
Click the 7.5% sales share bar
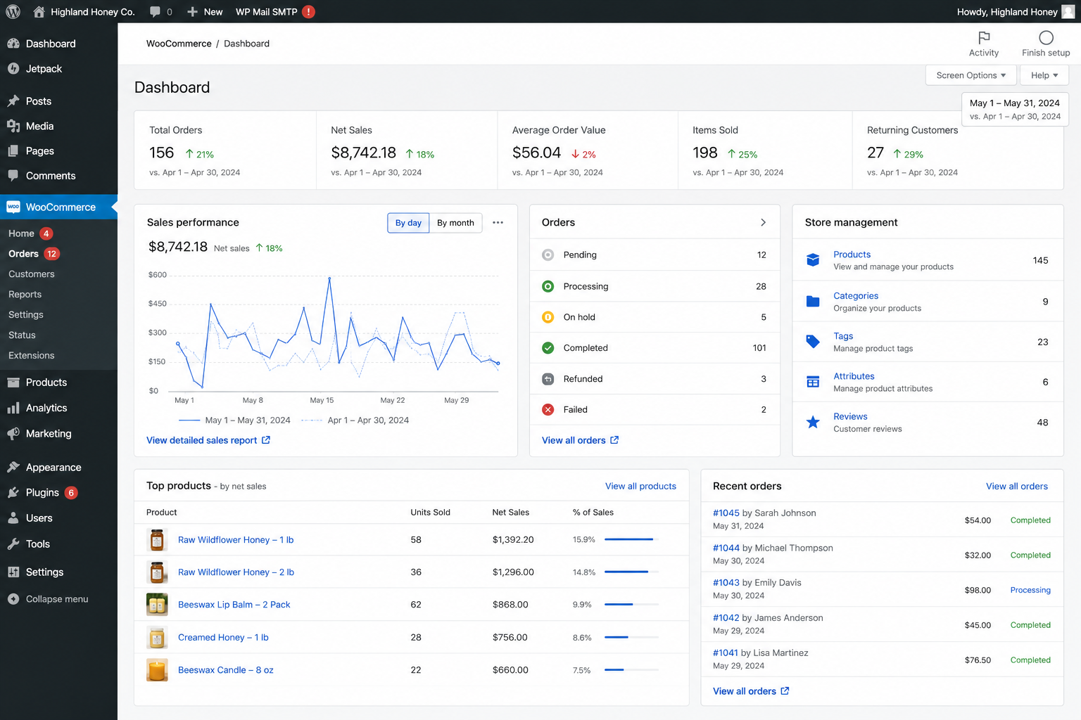tap(631, 670)
